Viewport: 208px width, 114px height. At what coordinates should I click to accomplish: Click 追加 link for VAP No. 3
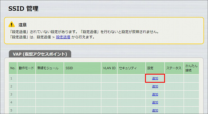155,94
